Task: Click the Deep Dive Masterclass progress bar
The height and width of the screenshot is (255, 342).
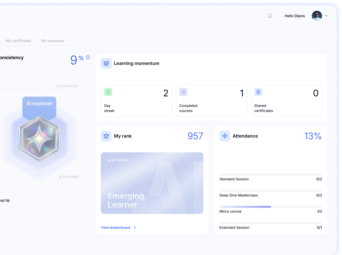Action: (x=270, y=191)
